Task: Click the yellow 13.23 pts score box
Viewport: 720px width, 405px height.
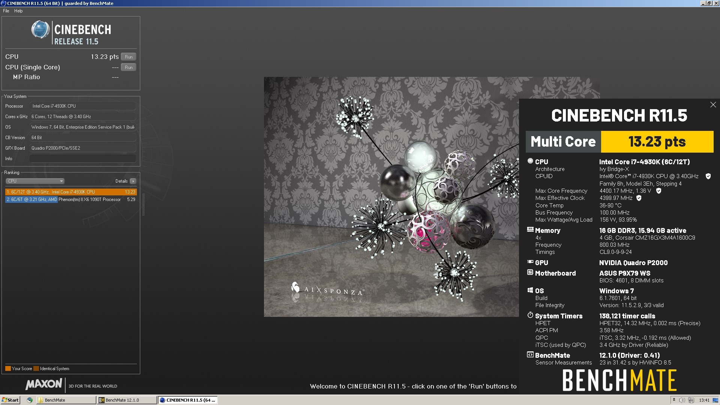Action: pos(657,142)
